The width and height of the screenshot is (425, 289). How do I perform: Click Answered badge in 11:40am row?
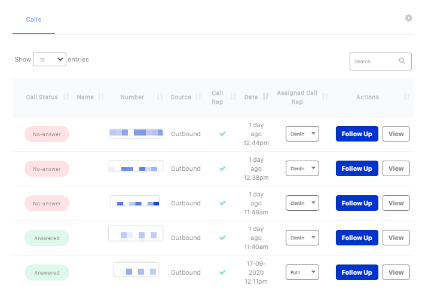click(x=47, y=238)
